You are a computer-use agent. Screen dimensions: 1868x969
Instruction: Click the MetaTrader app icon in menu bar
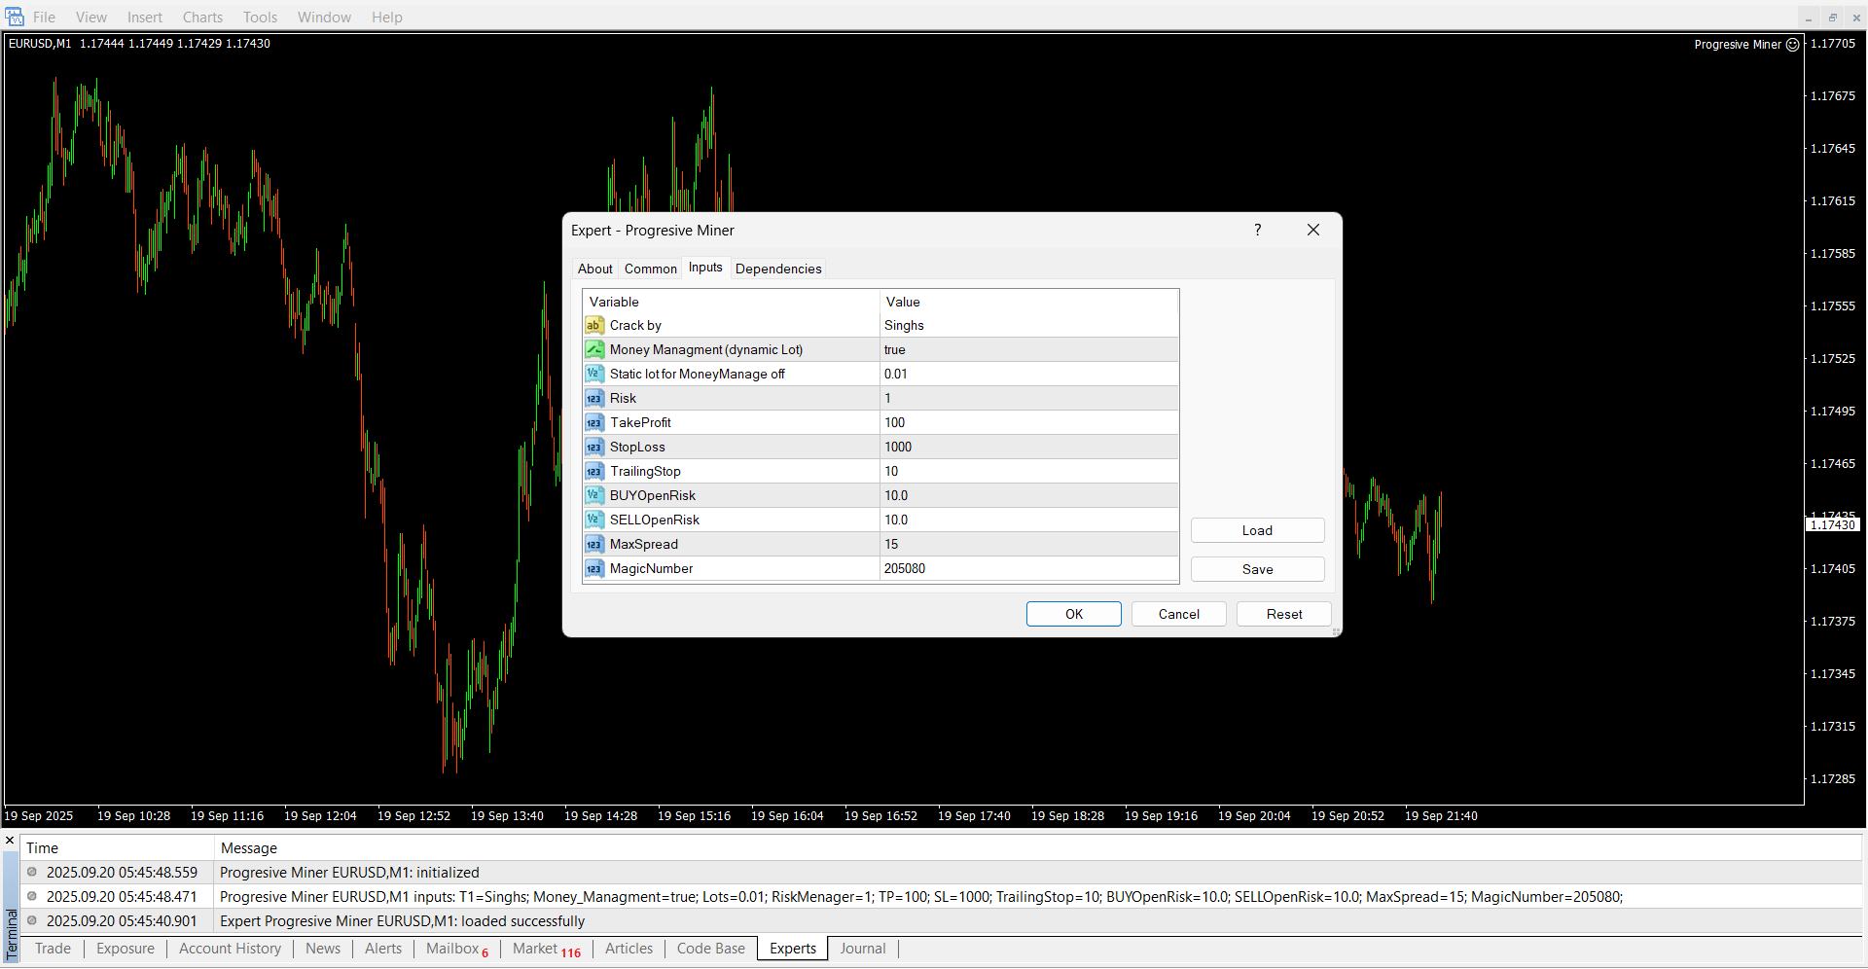pos(15,17)
